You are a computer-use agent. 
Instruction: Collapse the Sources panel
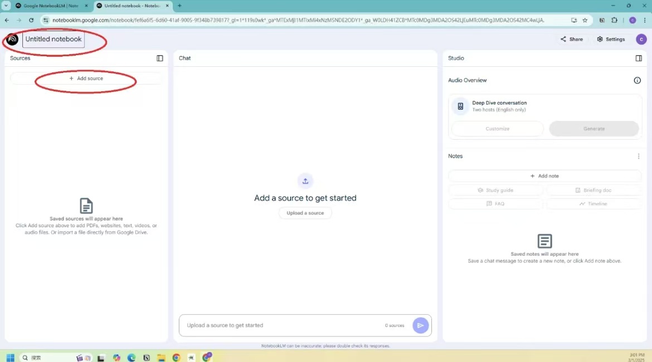point(160,58)
